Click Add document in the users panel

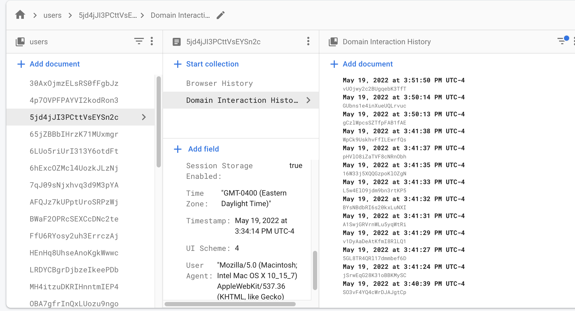pyautogui.click(x=55, y=64)
